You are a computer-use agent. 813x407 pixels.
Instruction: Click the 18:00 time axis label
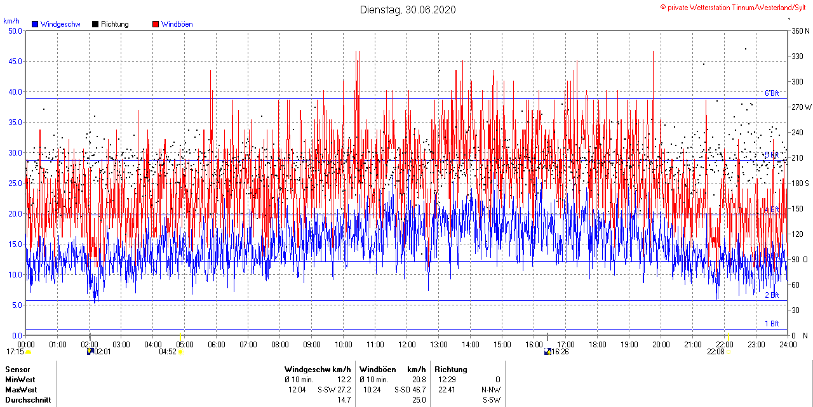[x=598, y=345]
